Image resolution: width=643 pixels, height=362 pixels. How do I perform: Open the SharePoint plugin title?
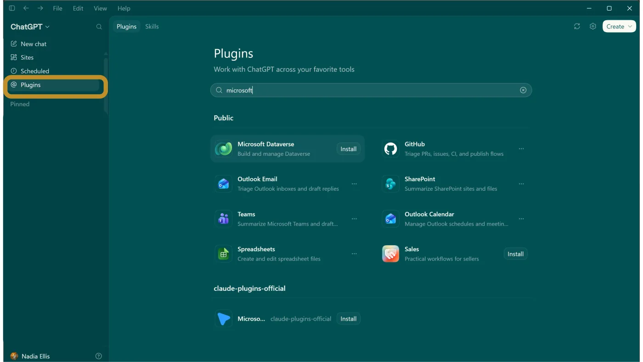coord(420,179)
